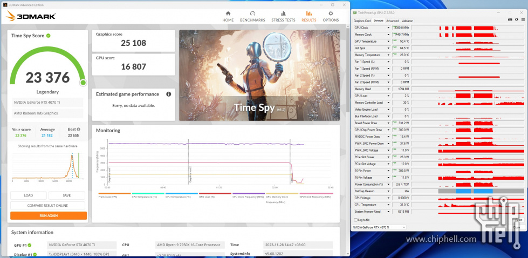The width and height of the screenshot is (528, 258).
Task: Go to the 3DMark HOME section
Action: click(228, 16)
